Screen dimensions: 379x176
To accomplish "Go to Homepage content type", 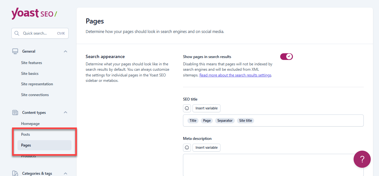I will (30, 124).
